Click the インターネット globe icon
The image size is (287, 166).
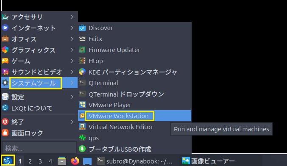pyautogui.click(x=5, y=28)
